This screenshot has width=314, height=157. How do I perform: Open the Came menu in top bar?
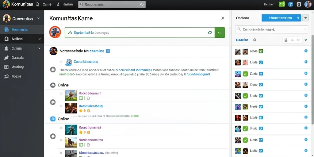[x=47, y=4]
